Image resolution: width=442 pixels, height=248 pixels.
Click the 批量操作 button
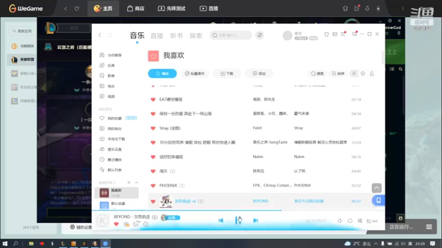(x=194, y=73)
